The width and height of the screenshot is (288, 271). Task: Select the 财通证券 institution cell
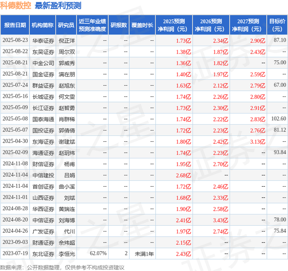[x=43, y=243]
